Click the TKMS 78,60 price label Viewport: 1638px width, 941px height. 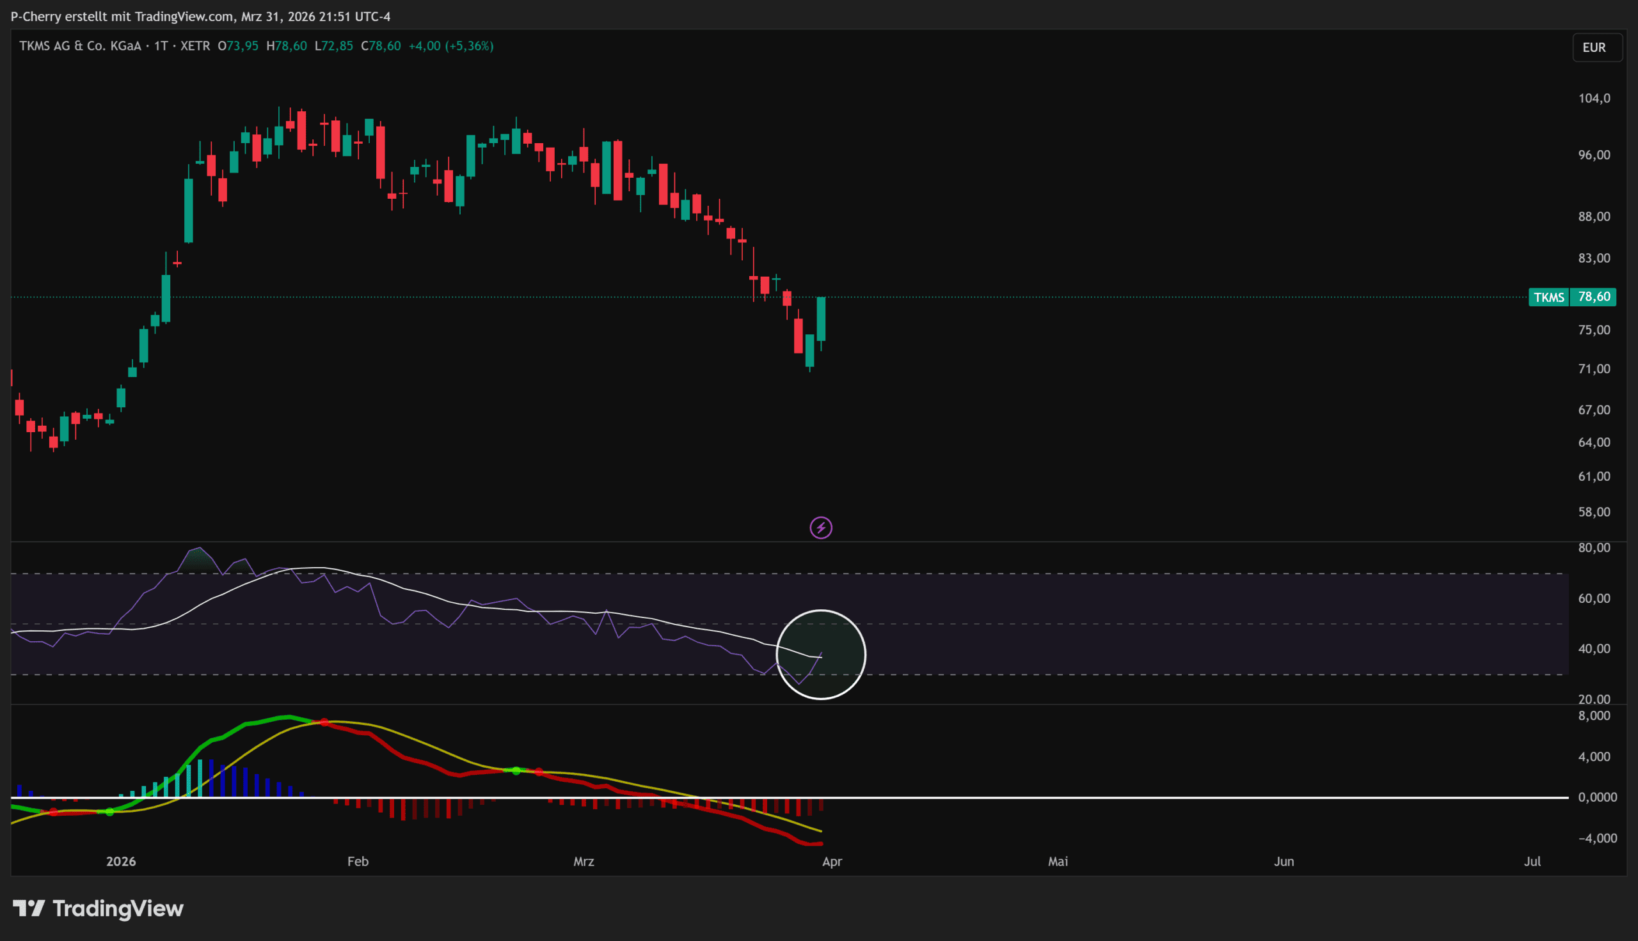1571,297
